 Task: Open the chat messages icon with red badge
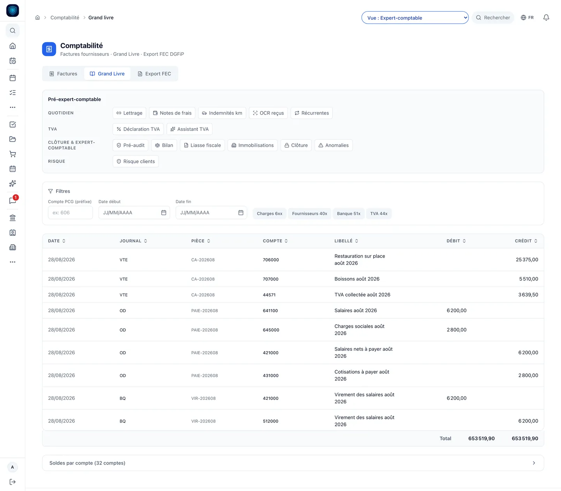point(12,200)
